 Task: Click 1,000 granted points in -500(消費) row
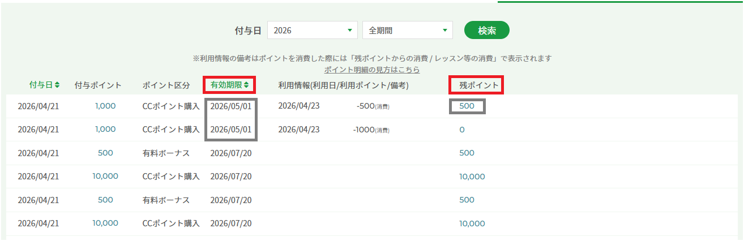coord(105,106)
